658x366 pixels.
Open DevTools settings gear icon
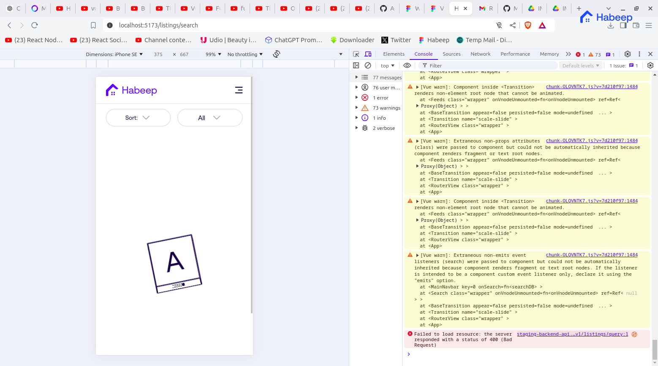(x=628, y=54)
